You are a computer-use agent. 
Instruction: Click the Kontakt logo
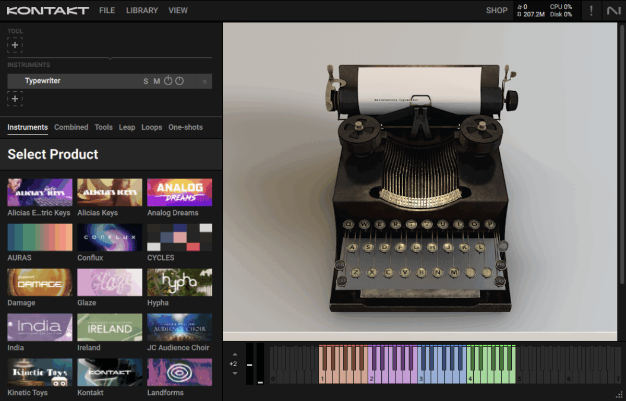(48, 10)
